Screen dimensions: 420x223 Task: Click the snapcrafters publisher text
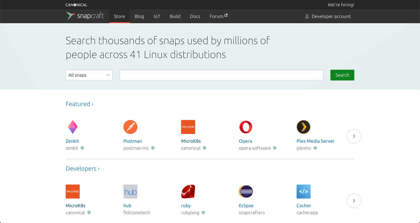(x=252, y=213)
